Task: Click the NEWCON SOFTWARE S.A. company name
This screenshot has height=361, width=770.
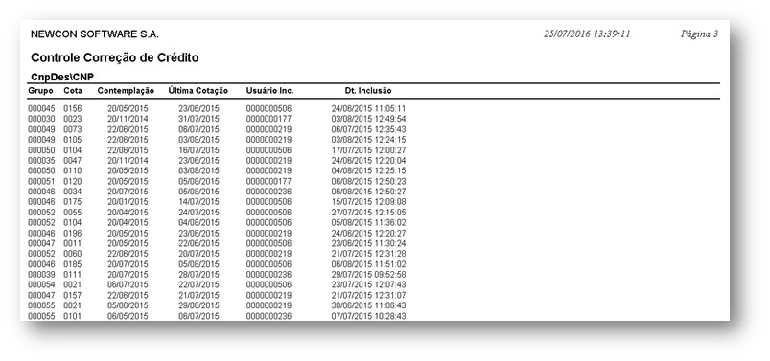Action: tap(95, 34)
